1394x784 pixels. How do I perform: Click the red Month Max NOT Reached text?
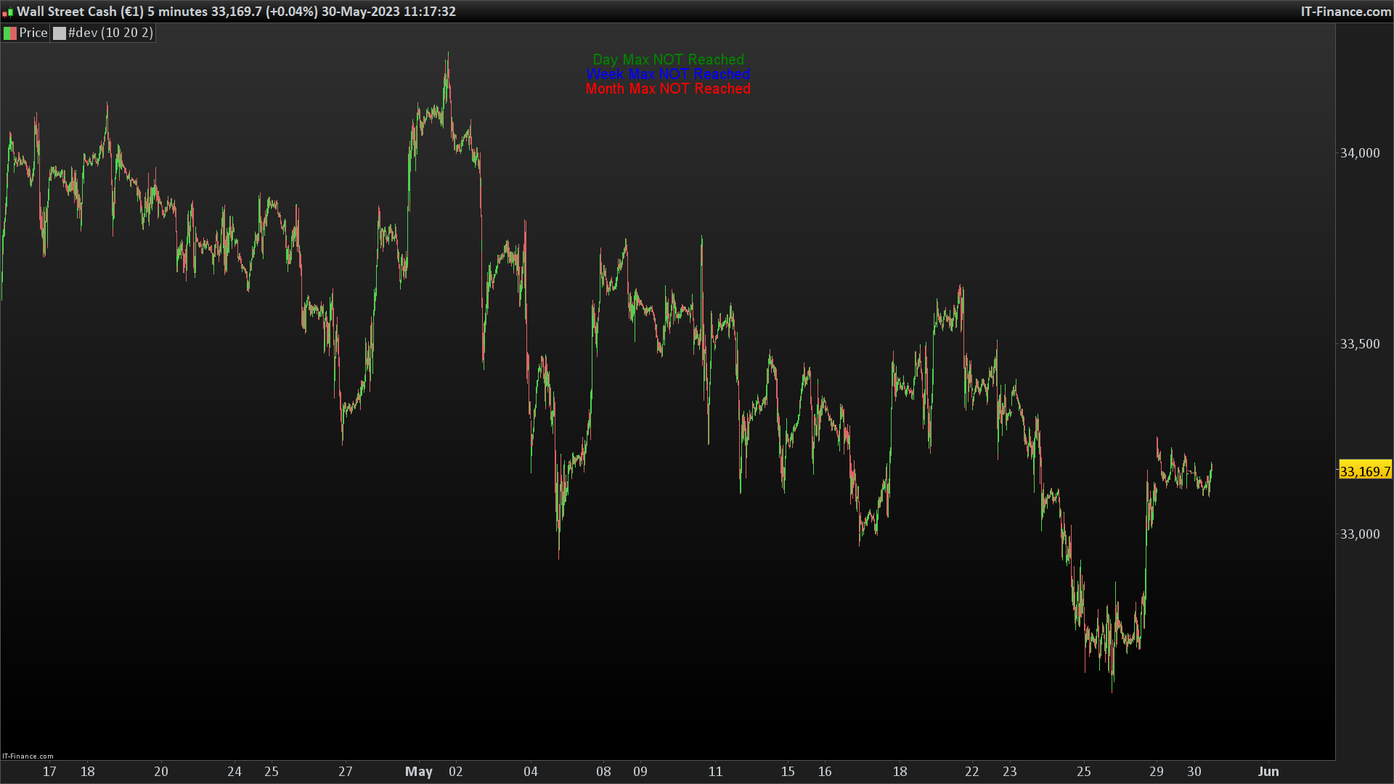click(x=668, y=89)
